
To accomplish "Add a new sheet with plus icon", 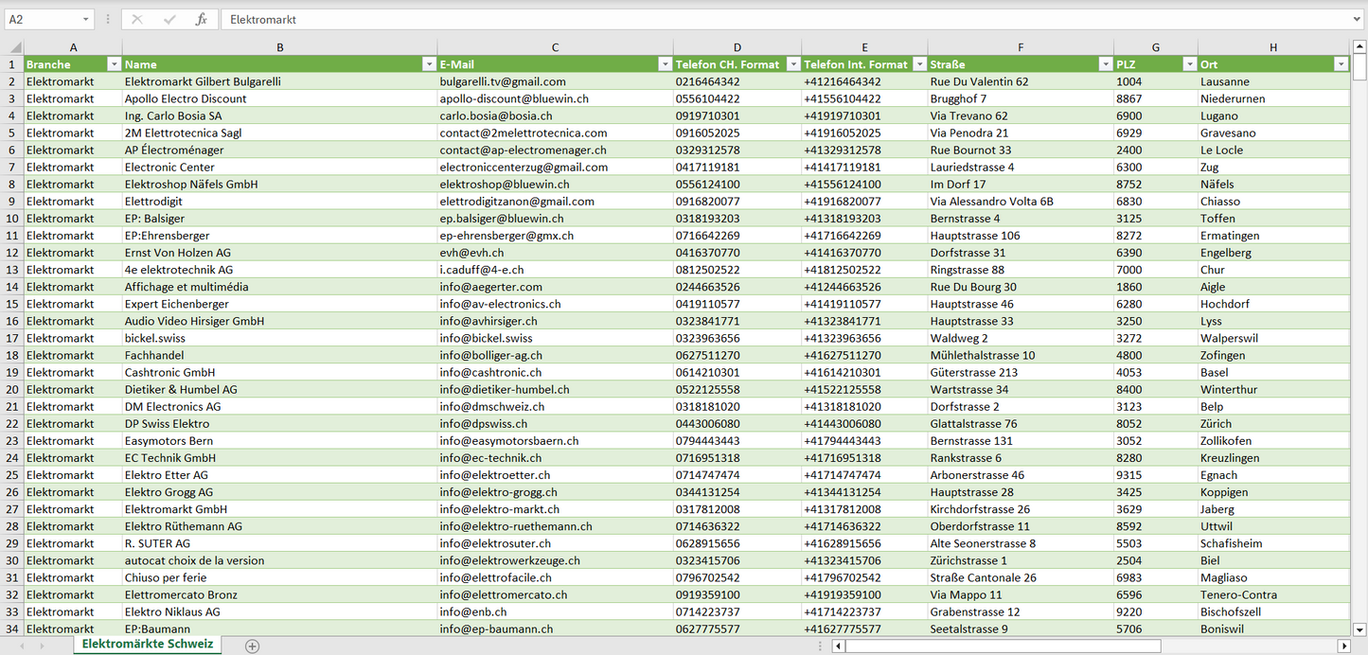I will tap(252, 646).
